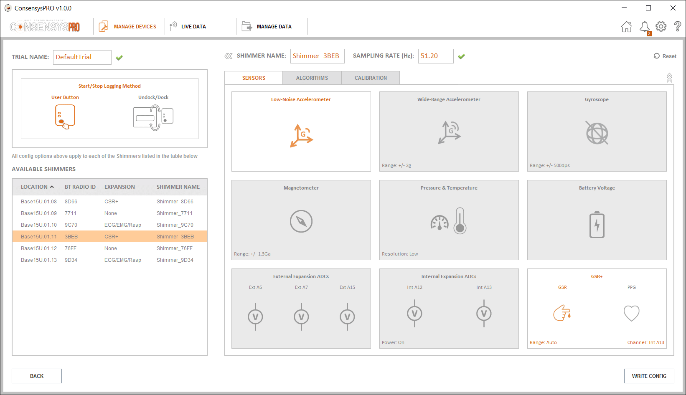
Task: Sort by the Shimmer Name column header
Action: coord(178,187)
